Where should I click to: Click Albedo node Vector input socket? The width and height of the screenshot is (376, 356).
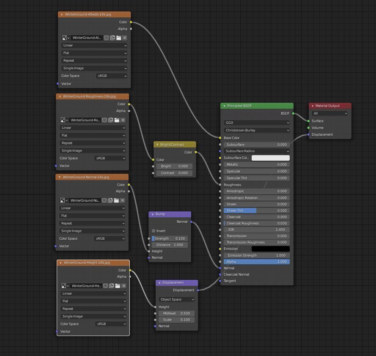(58, 84)
